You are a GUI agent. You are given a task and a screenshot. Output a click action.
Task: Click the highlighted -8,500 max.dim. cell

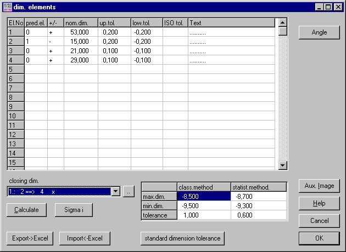point(204,196)
